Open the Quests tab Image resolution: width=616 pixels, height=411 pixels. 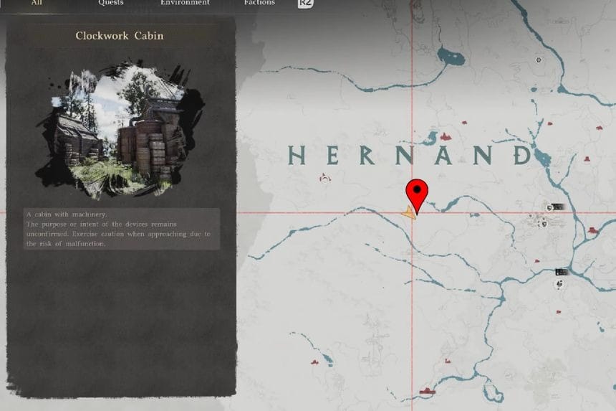point(111,3)
